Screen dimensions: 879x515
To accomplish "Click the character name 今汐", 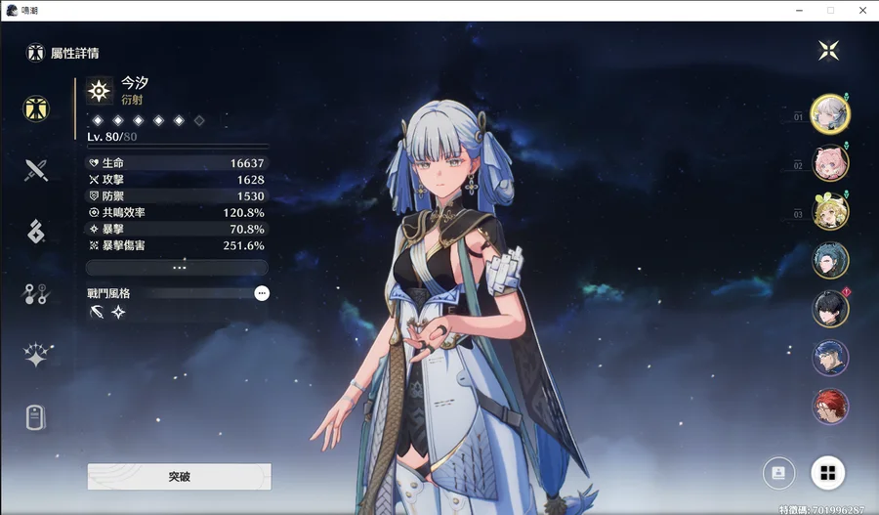I will pos(135,83).
